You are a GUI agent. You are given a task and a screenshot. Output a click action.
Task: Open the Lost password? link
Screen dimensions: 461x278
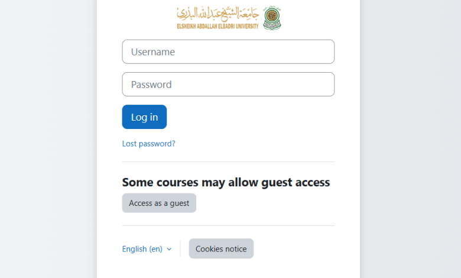149,144
